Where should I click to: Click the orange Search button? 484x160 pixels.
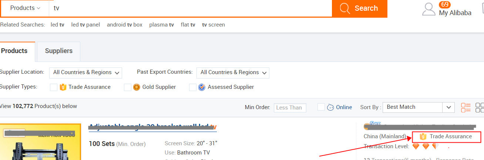[x=360, y=8]
